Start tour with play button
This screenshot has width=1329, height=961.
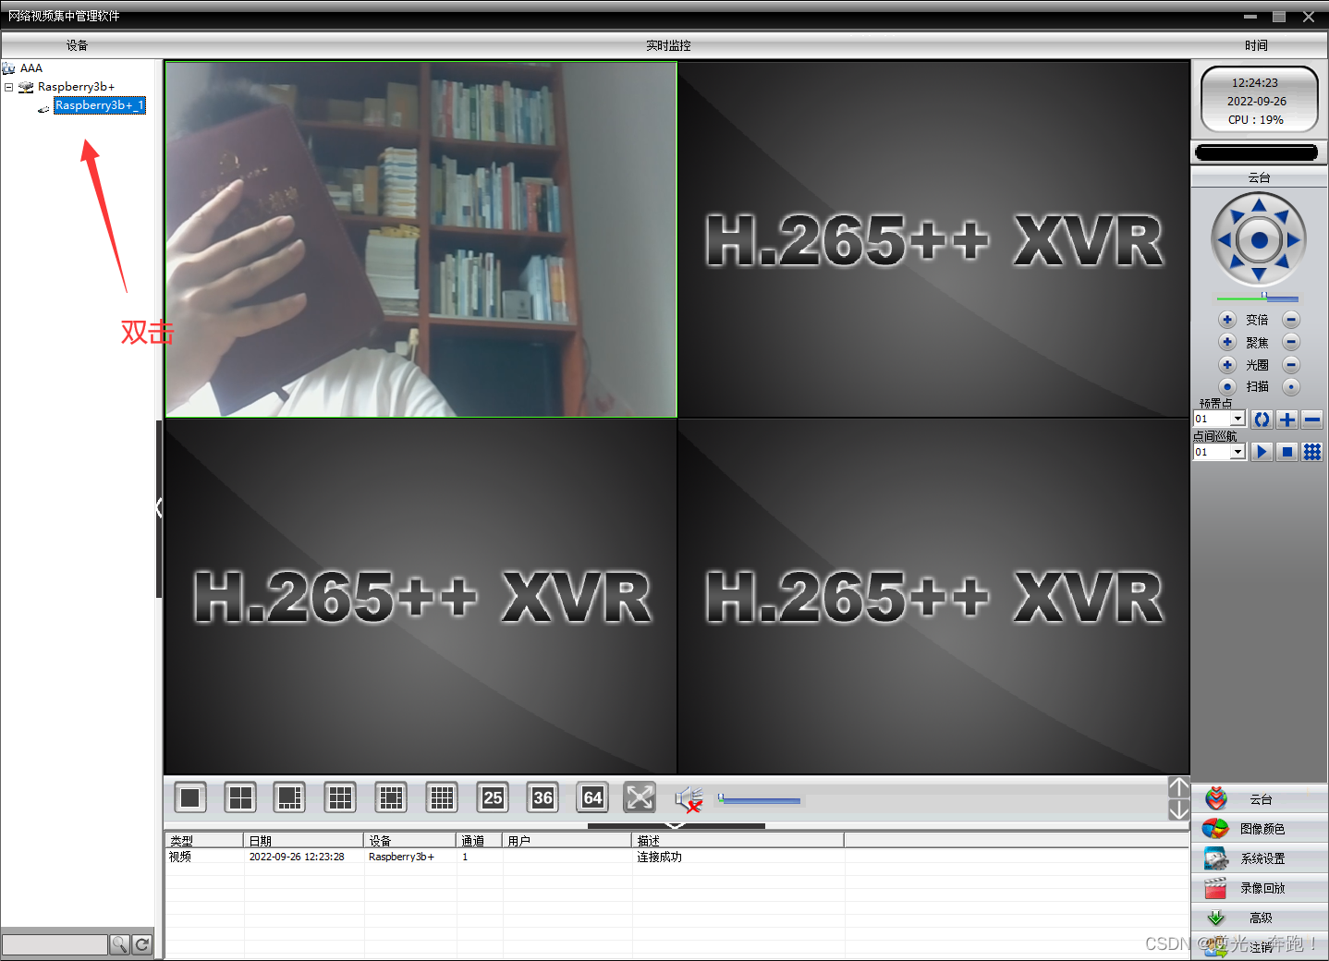1262,452
